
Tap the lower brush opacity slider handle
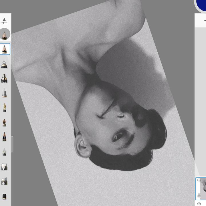(x=12, y=144)
